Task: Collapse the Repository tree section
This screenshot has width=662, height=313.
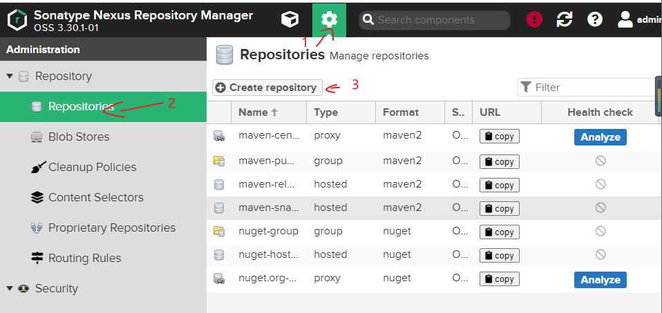Action: coord(10,77)
